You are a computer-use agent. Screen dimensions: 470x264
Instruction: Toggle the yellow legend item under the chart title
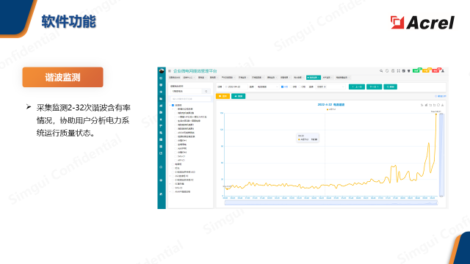tap(332, 109)
